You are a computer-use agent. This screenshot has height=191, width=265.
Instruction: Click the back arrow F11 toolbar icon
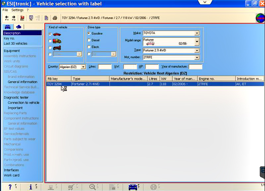7,18
